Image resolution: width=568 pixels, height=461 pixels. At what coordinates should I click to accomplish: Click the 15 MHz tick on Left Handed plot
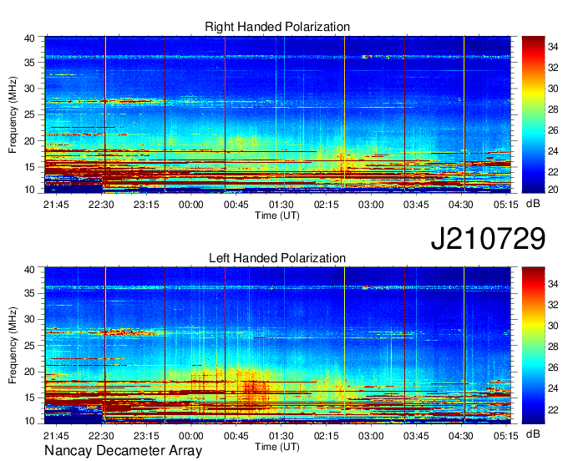tap(29, 398)
